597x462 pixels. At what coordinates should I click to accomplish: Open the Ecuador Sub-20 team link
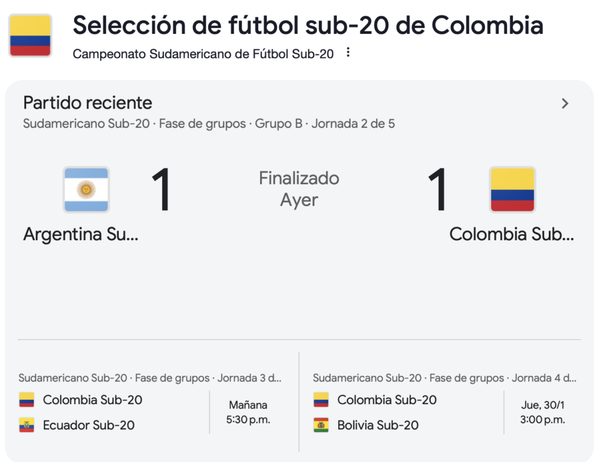tap(89, 425)
